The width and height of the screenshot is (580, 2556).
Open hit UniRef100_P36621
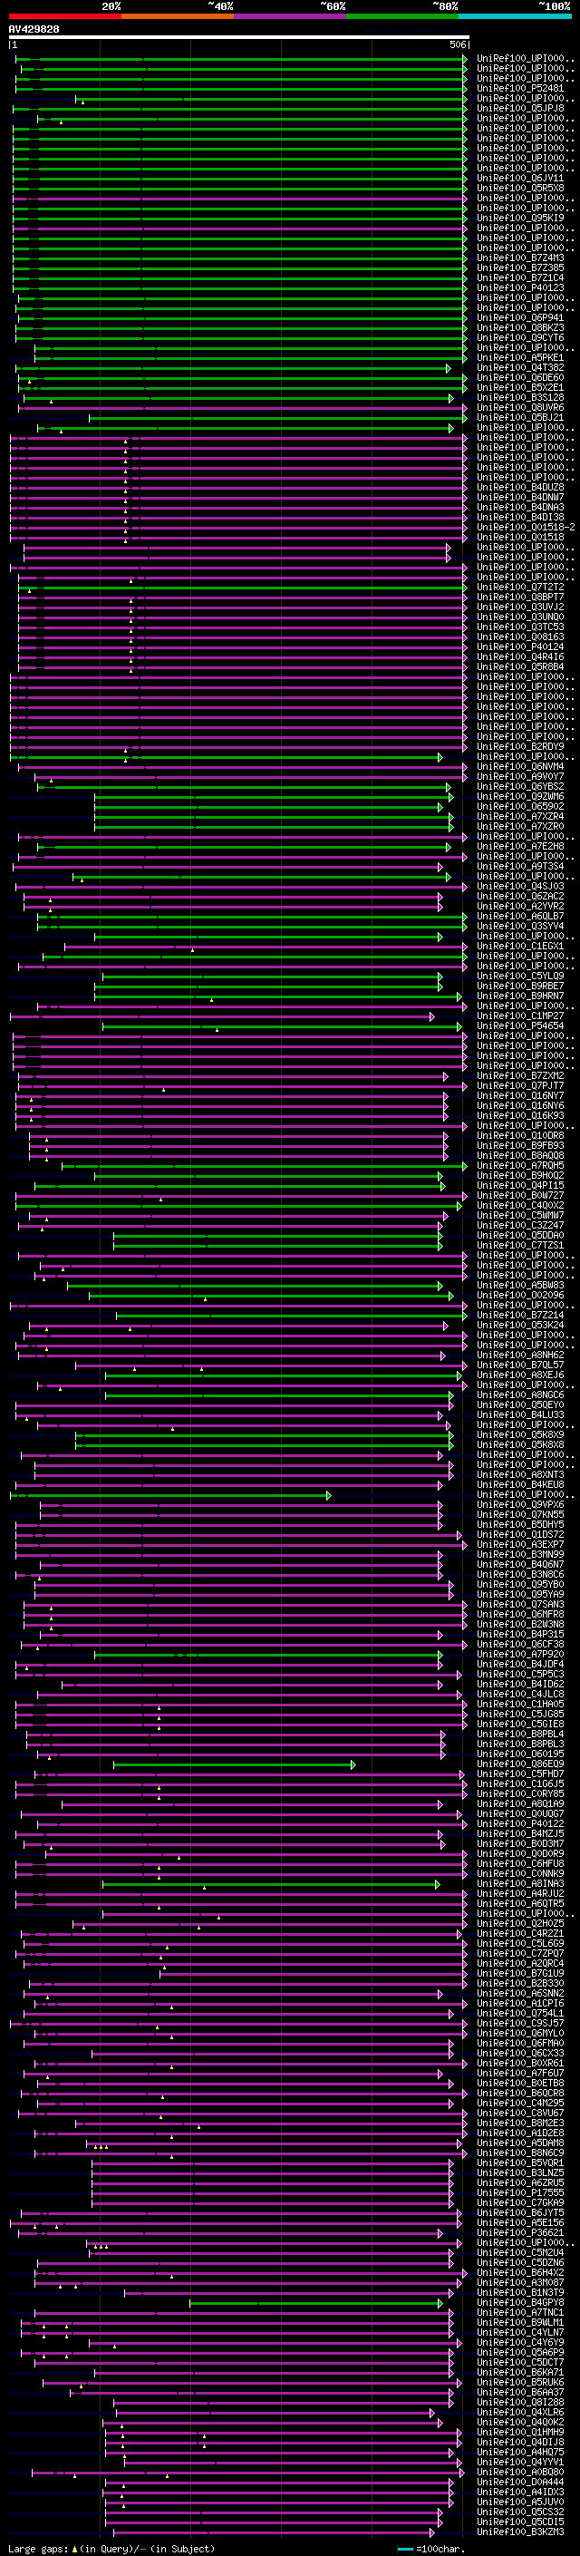520,2231
